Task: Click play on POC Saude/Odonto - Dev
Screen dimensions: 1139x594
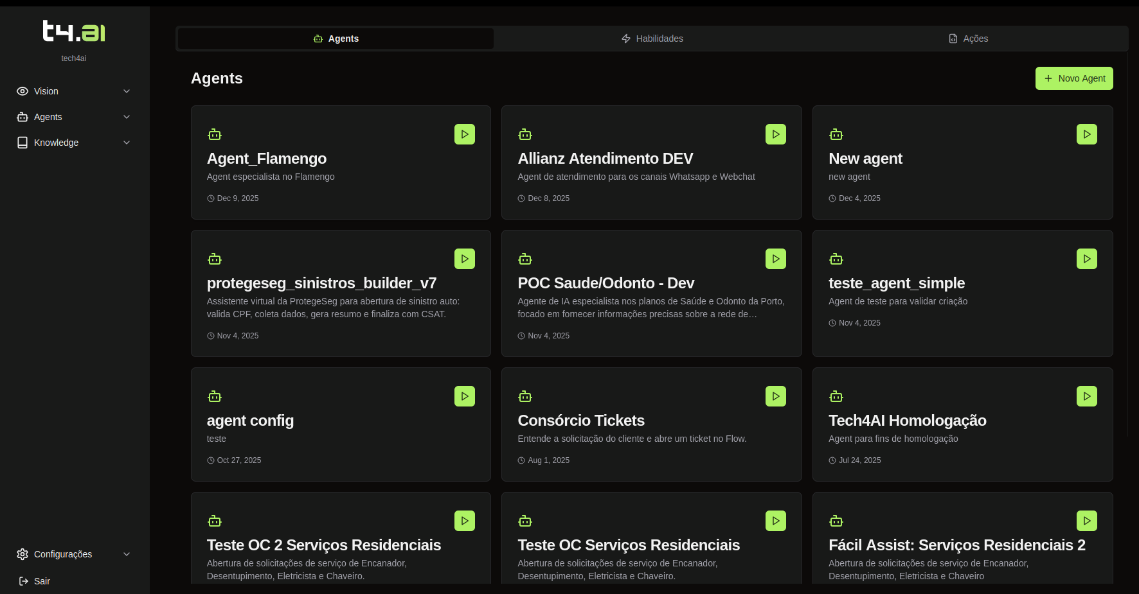Action: (x=775, y=259)
